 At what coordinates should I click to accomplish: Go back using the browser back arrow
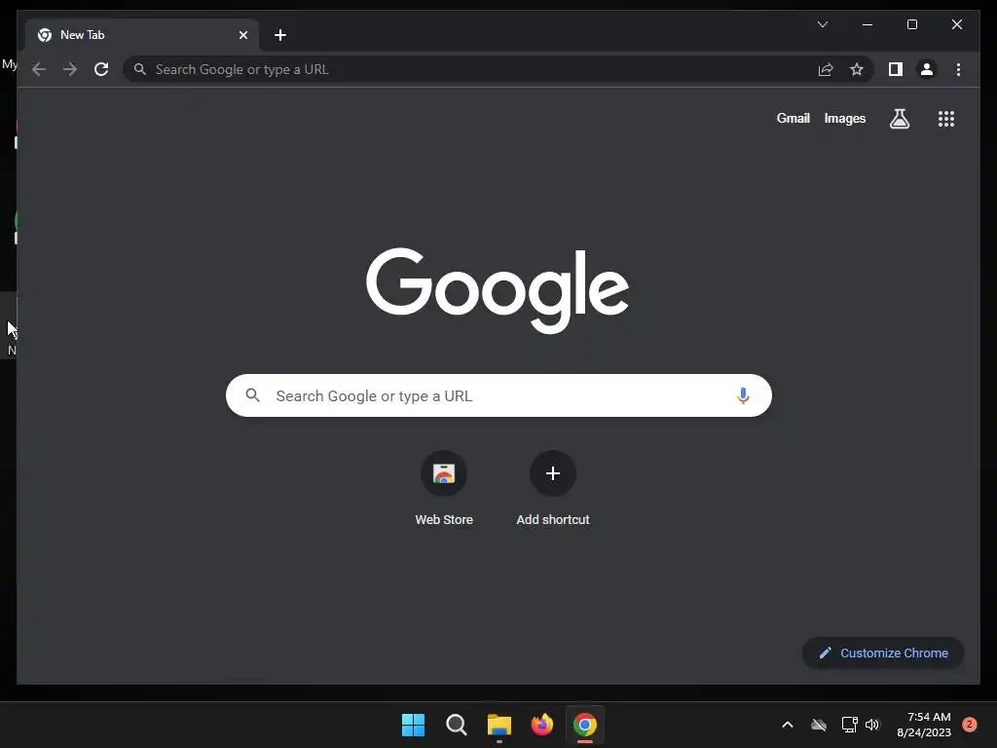pyautogui.click(x=39, y=69)
